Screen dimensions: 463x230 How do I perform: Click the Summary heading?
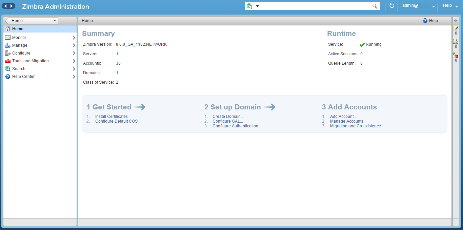pos(98,34)
